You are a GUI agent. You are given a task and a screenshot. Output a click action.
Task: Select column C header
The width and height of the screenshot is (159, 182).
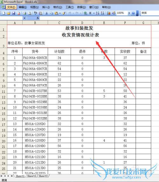[59, 23]
